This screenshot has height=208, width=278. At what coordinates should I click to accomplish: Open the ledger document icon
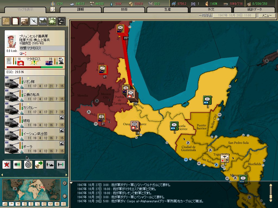pyautogui.click(x=15, y=21)
